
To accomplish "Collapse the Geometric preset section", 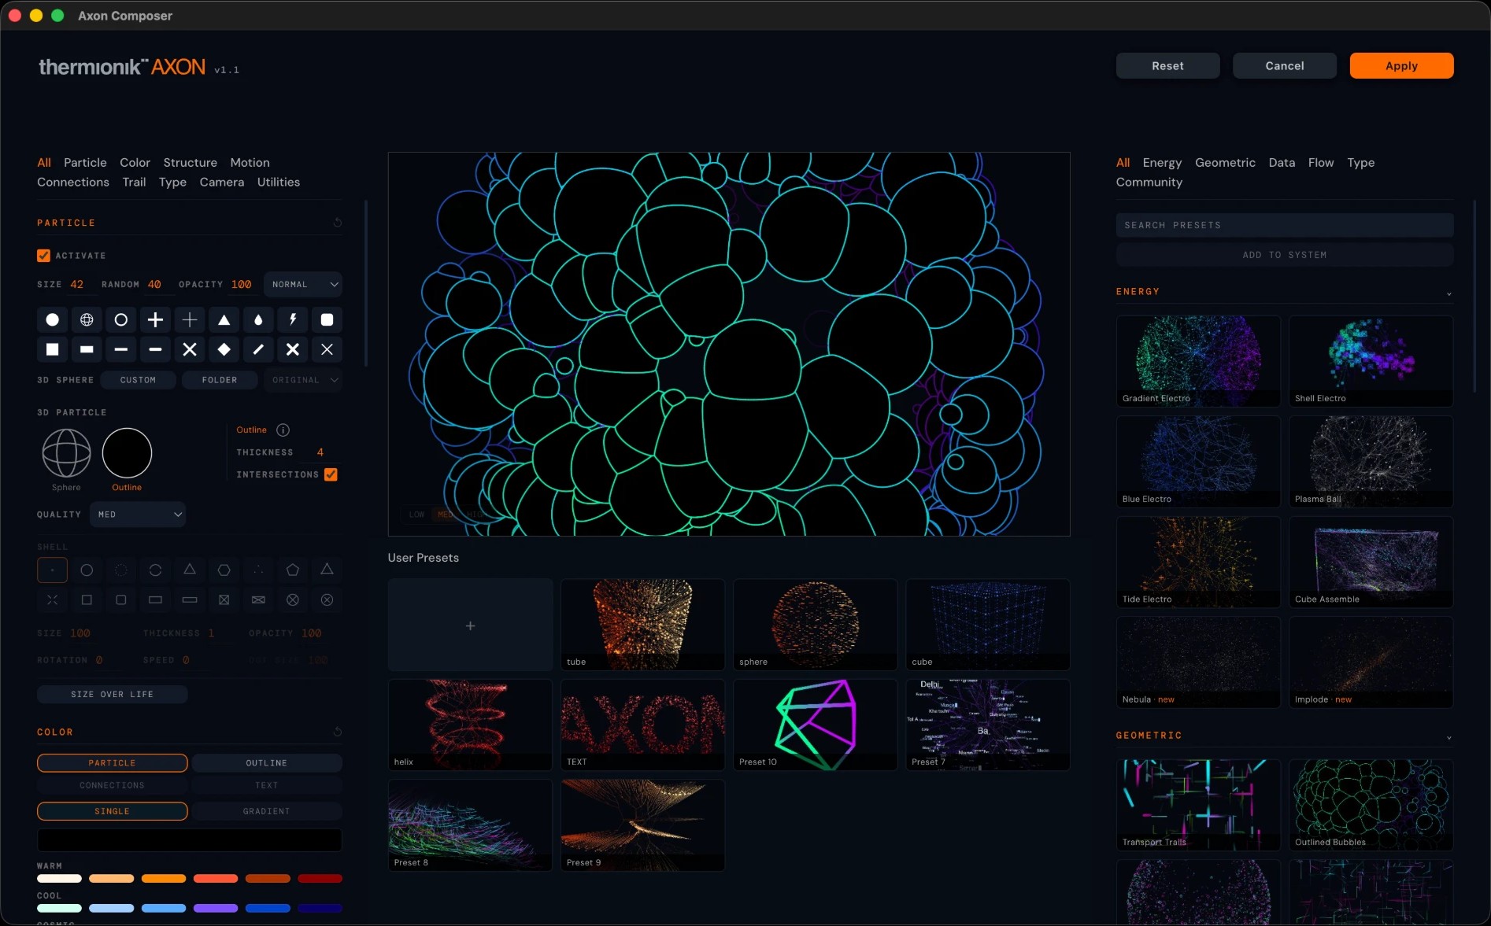I will tap(1448, 737).
